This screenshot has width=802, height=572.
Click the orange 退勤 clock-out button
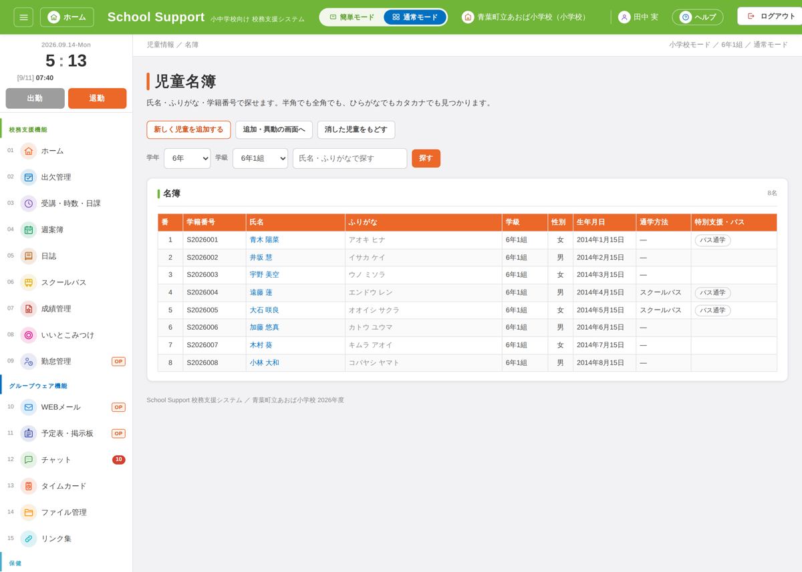click(x=97, y=98)
